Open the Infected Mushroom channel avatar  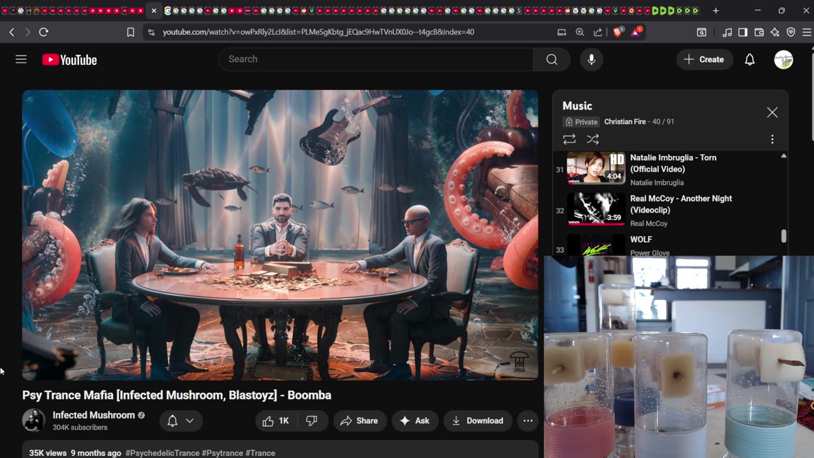[34, 420]
